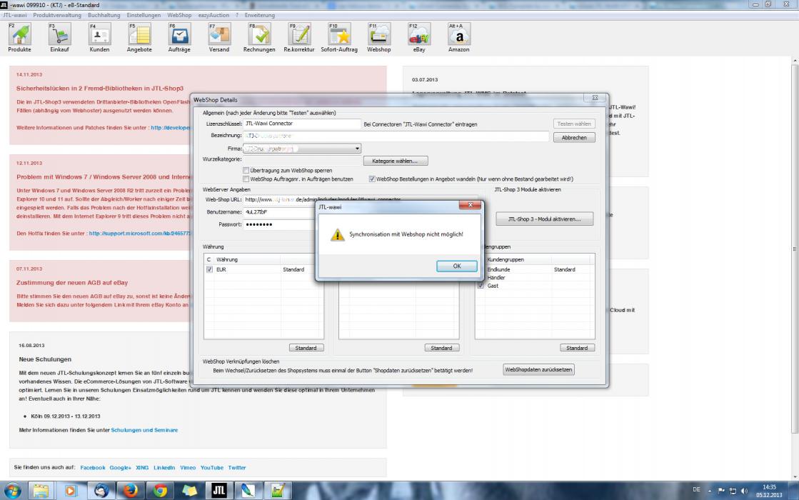Click the Rechnungen invoices icon
The height and width of the screenshot is (500, 799).
click(x=259, y=36)
